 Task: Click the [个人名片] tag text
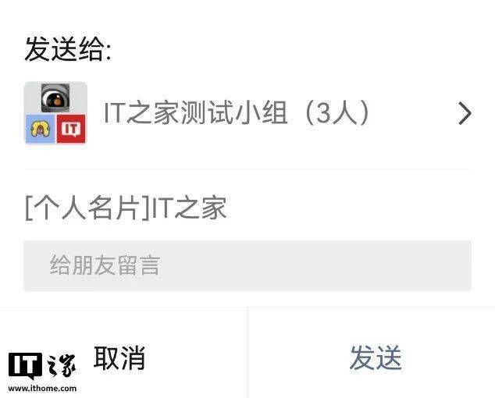(x=87, y=208)
